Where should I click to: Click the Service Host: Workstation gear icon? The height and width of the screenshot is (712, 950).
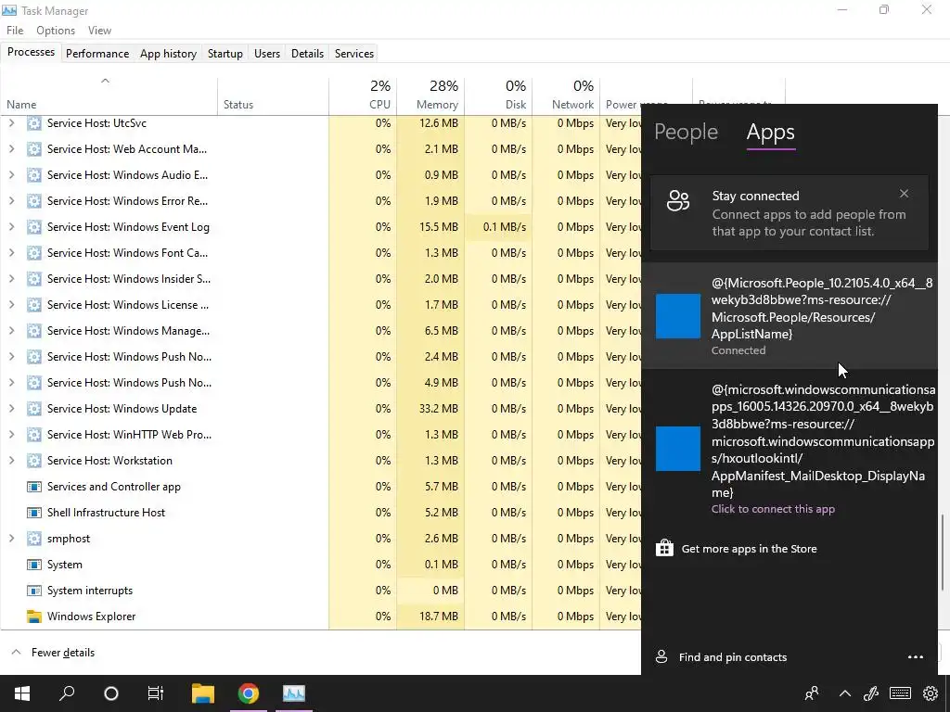tap(34, 461)
